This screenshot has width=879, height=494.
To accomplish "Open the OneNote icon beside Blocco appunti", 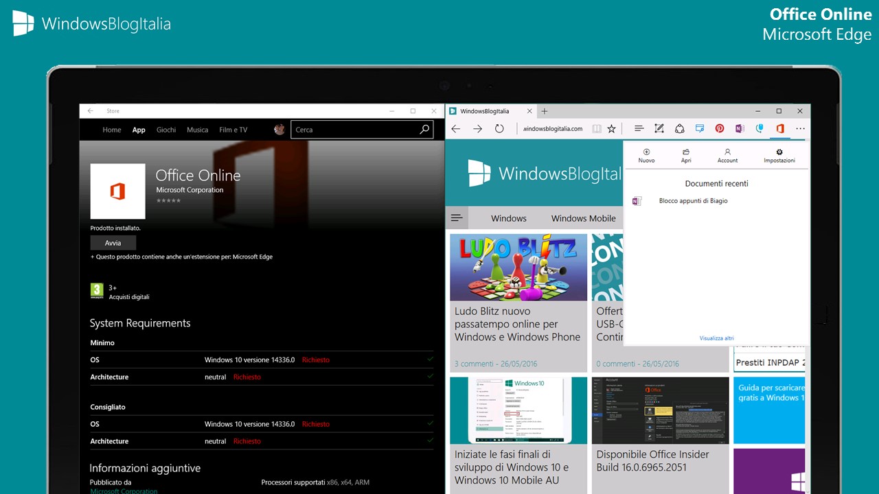I will click(637, 201).
